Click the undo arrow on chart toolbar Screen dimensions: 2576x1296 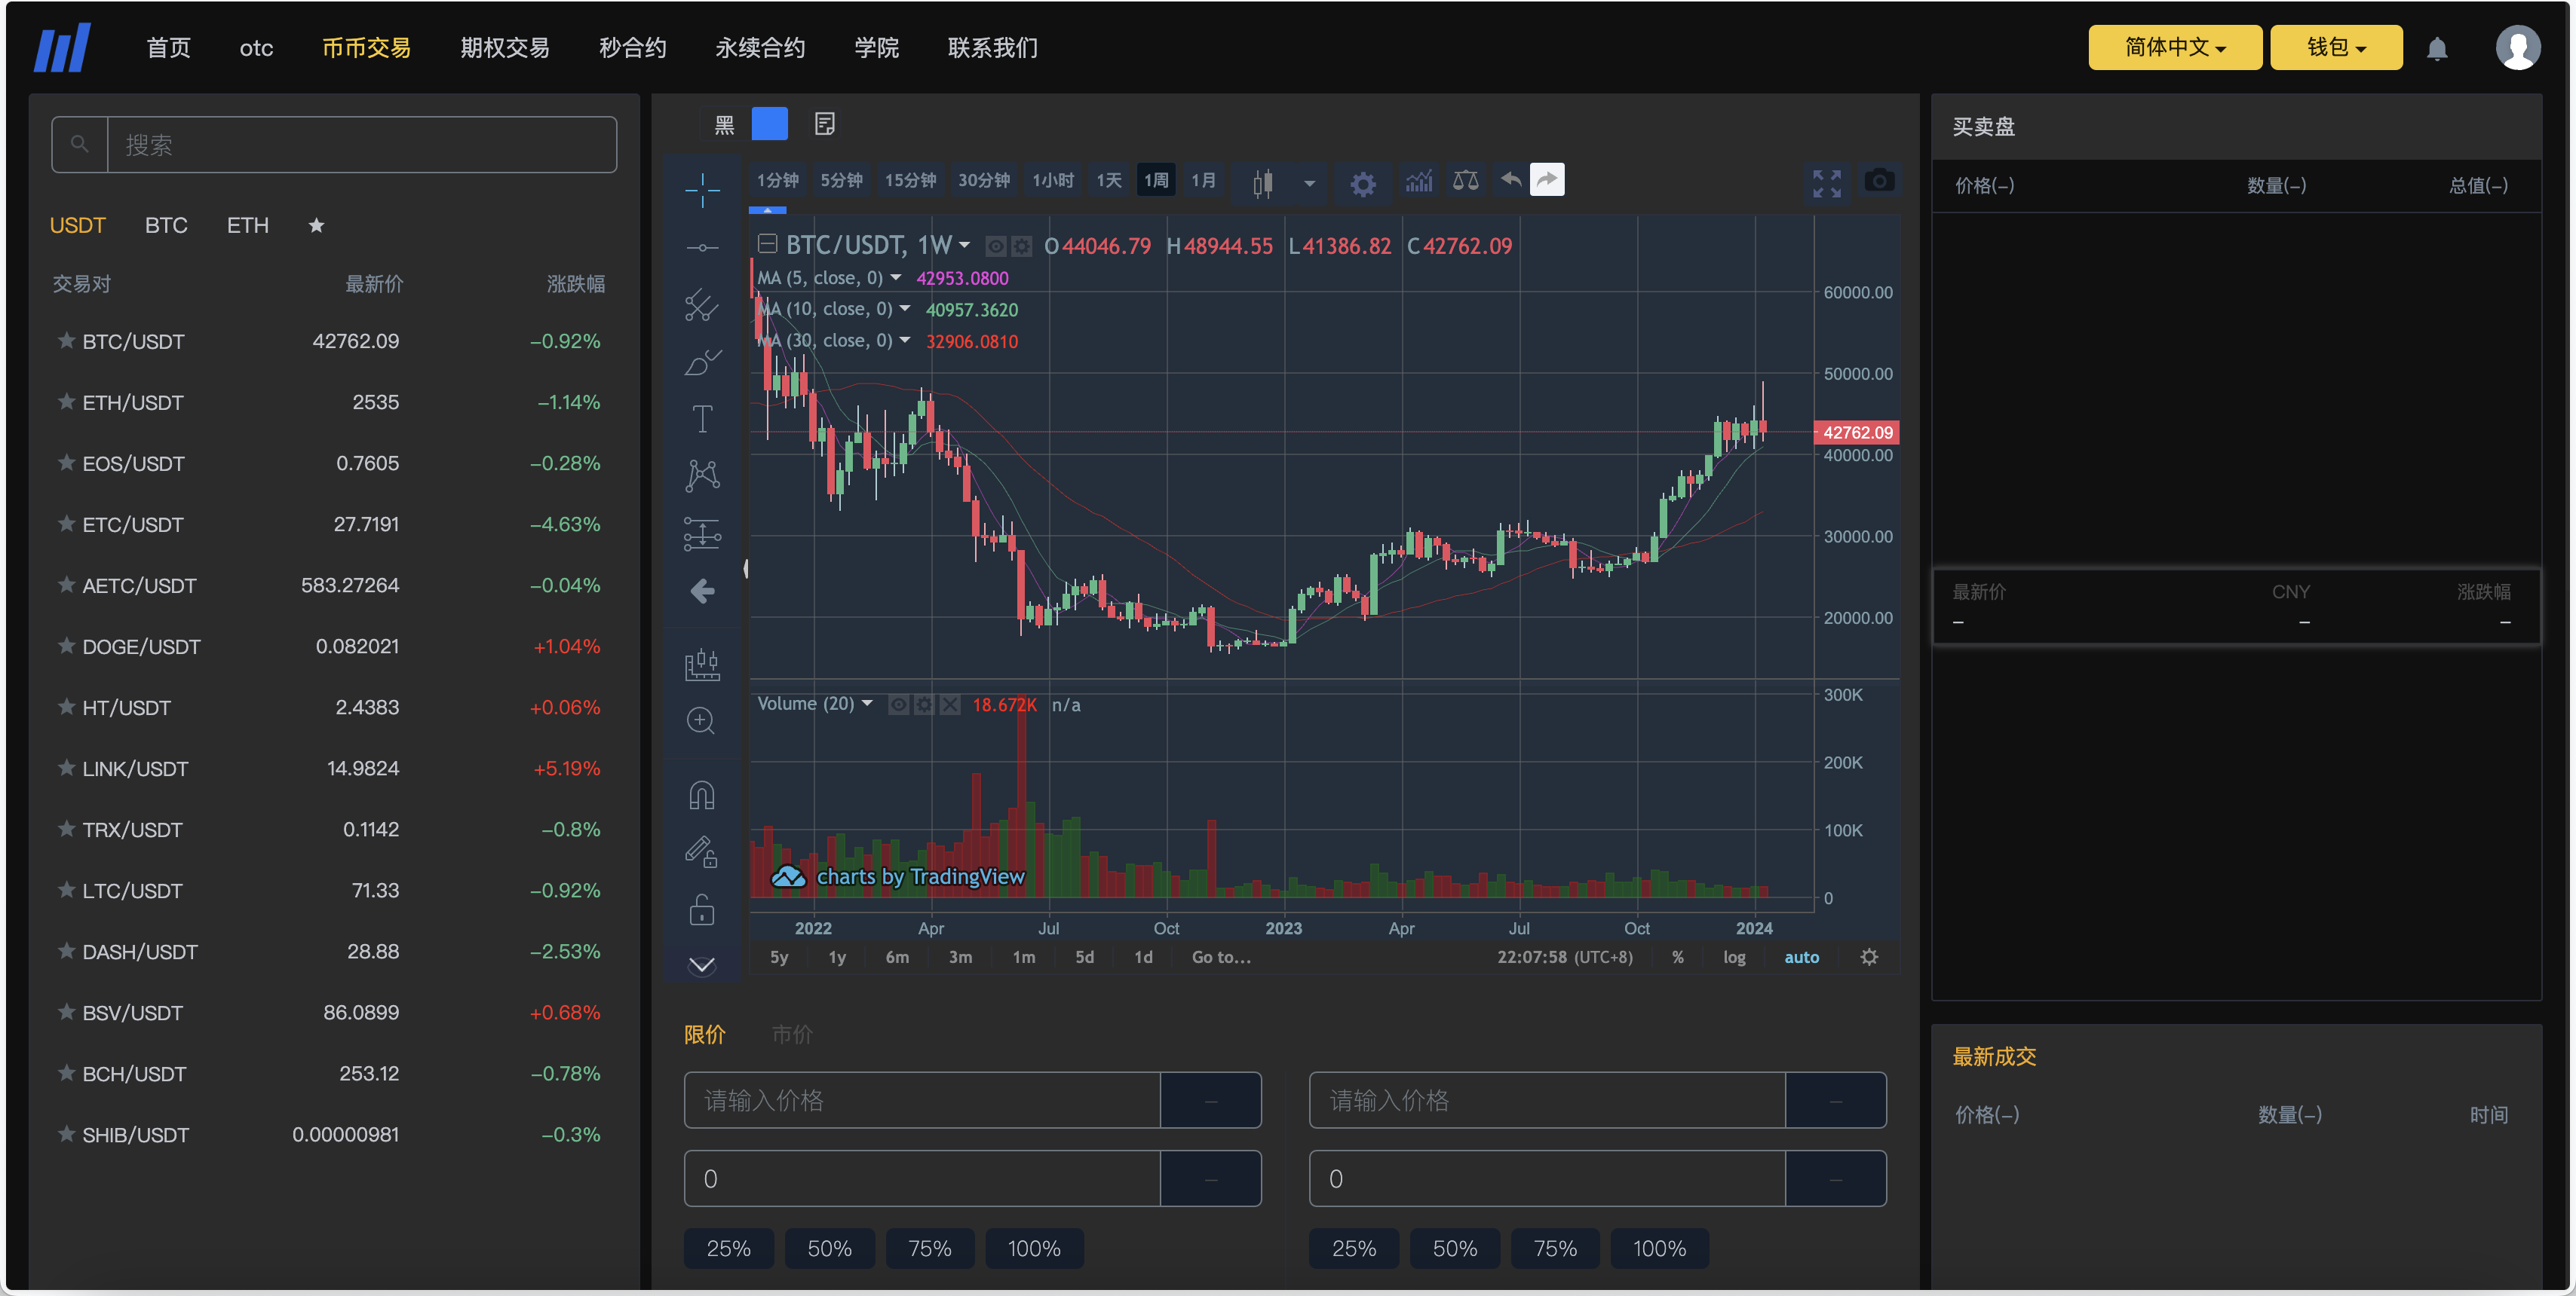tap(1510, 180)
